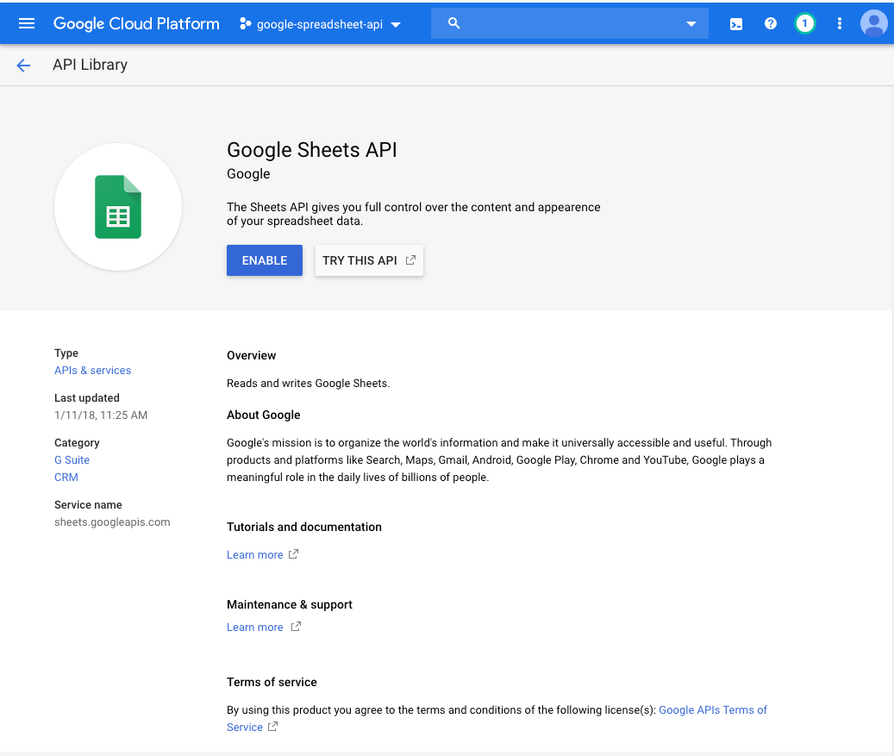Open the google-spreadsheet-api project selector

pos(321,24)
